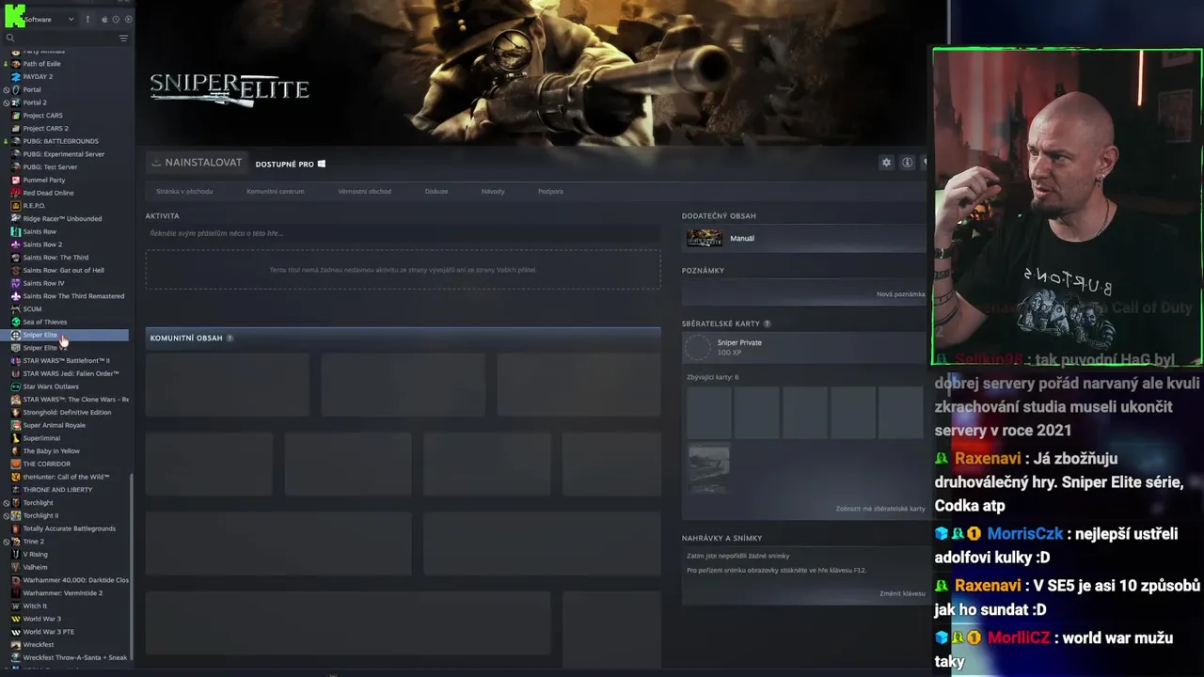Click the sort ascending arrow icon in library header
1204x677 pixels.
(x=88, y=19)
